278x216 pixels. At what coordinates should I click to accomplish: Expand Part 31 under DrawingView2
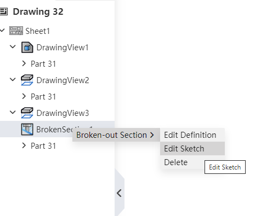(x=24, y=96)
